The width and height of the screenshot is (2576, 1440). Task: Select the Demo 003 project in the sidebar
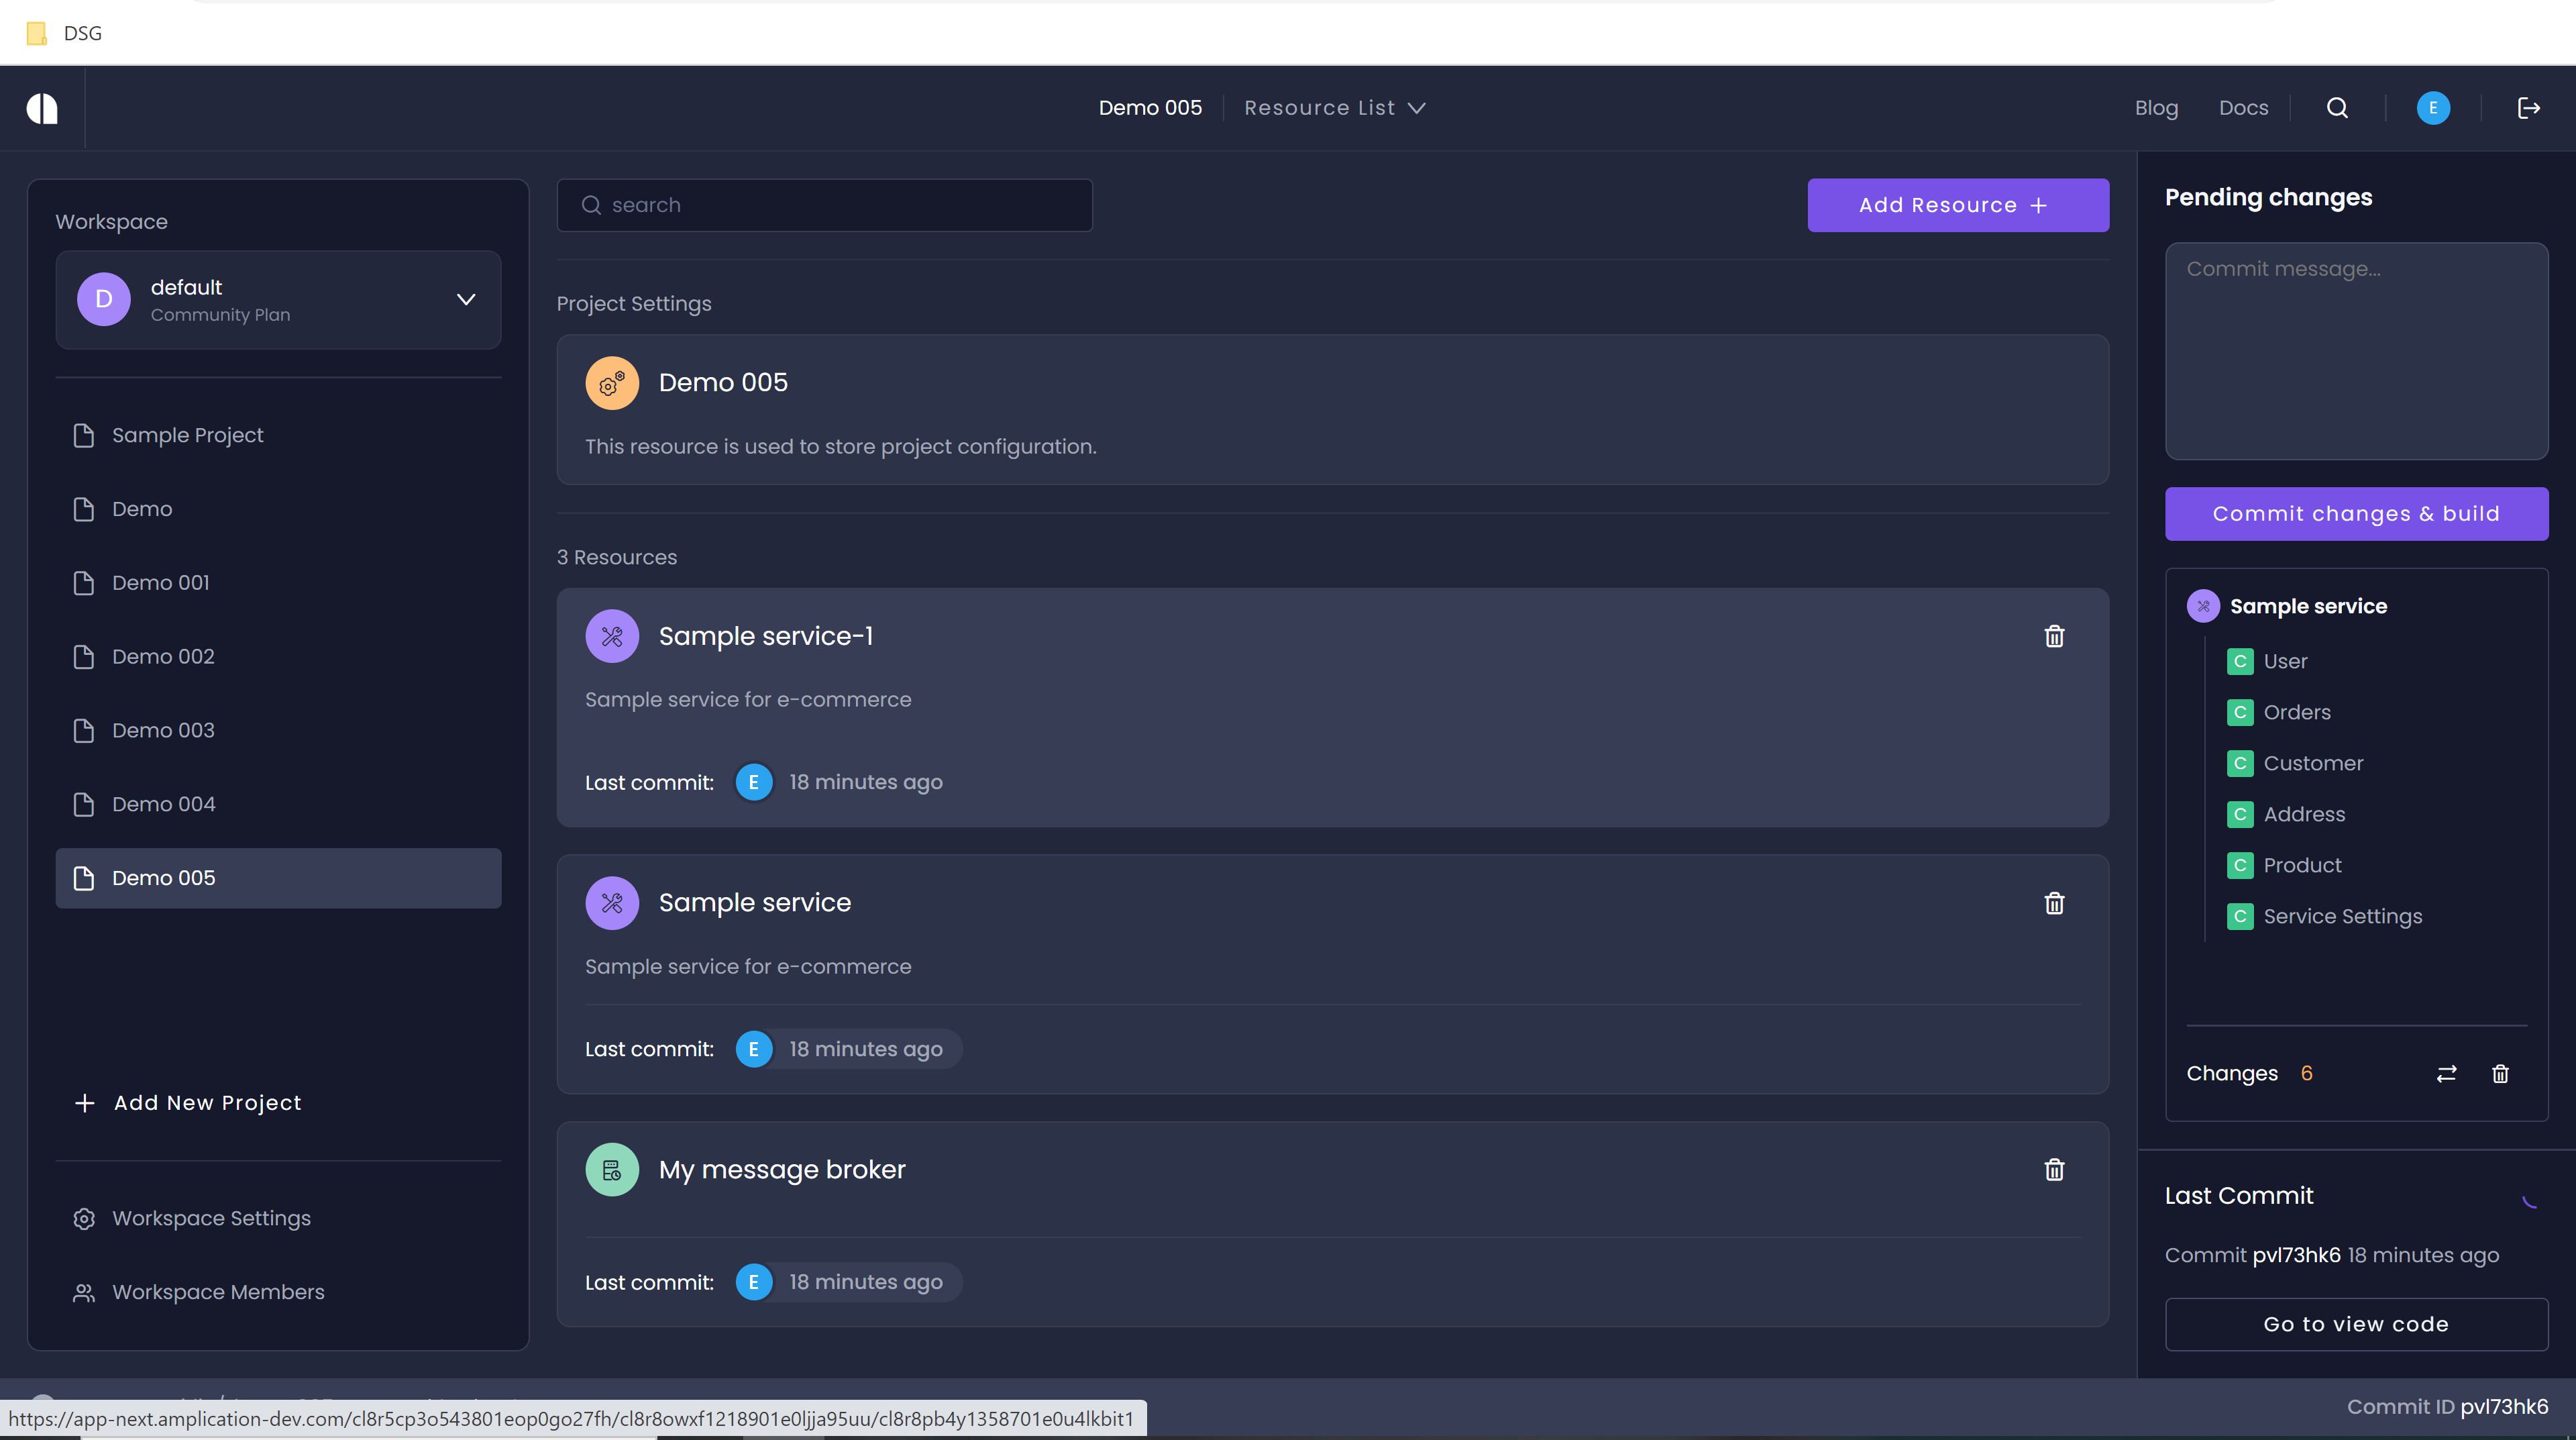tap(163, 730)
